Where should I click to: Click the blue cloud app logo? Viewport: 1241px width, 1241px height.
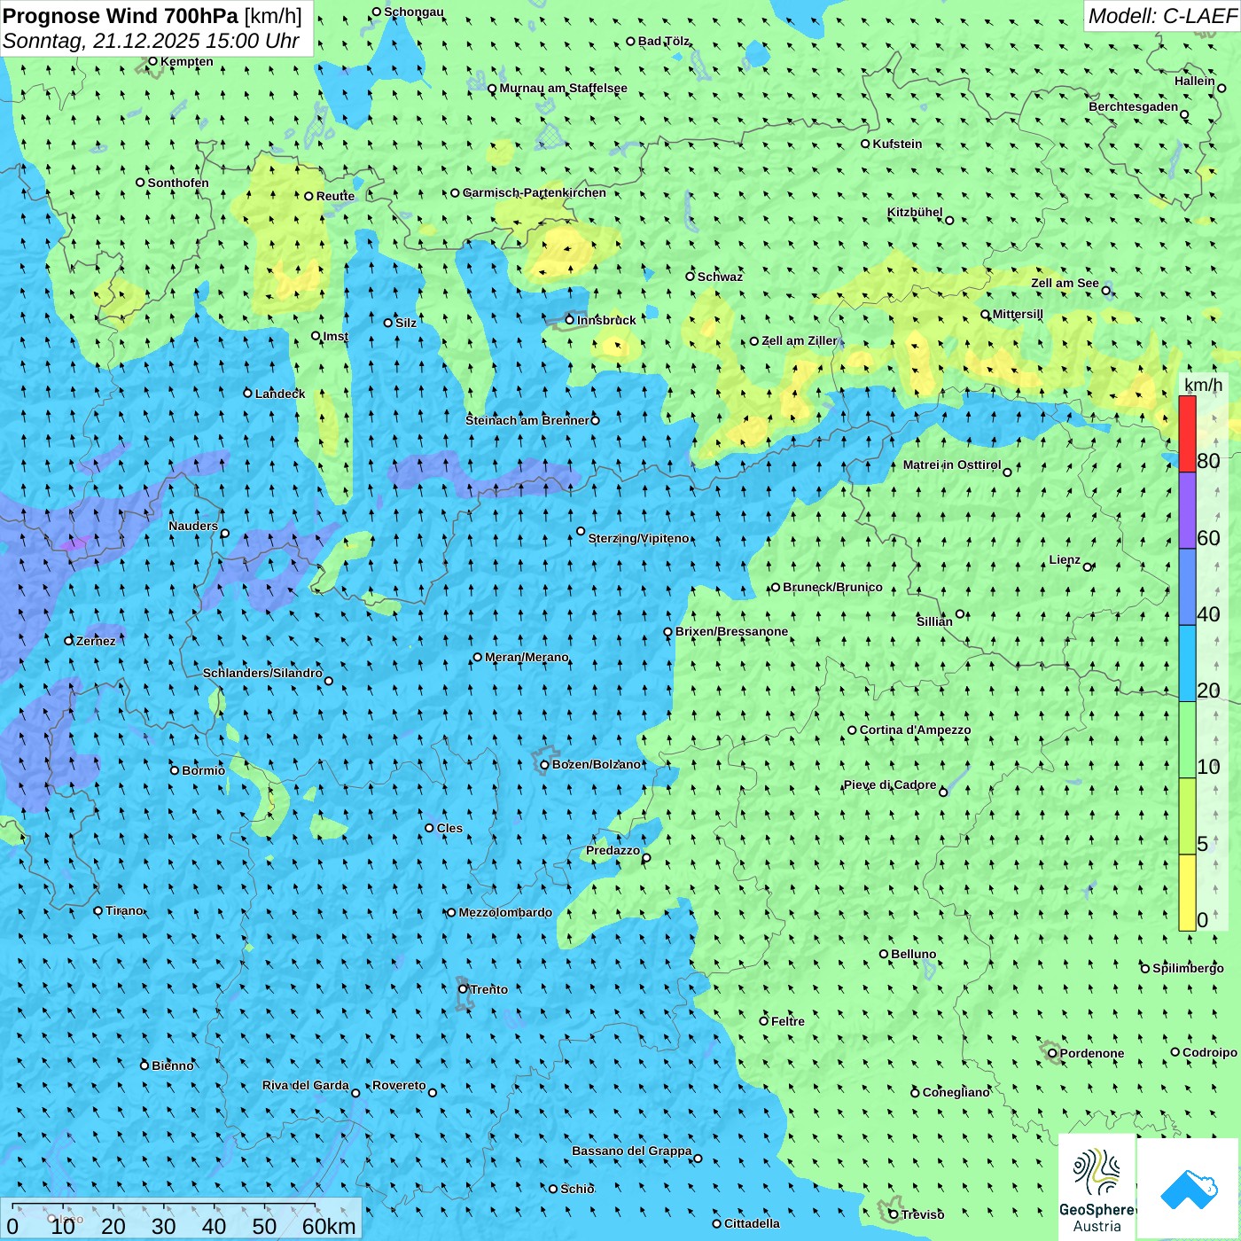click(1188, 1189)
